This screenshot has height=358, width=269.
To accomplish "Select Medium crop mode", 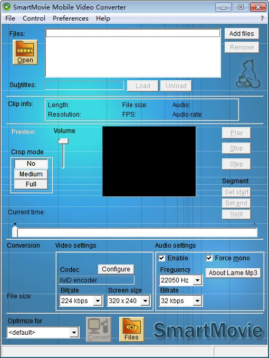I will click(31, 174).
